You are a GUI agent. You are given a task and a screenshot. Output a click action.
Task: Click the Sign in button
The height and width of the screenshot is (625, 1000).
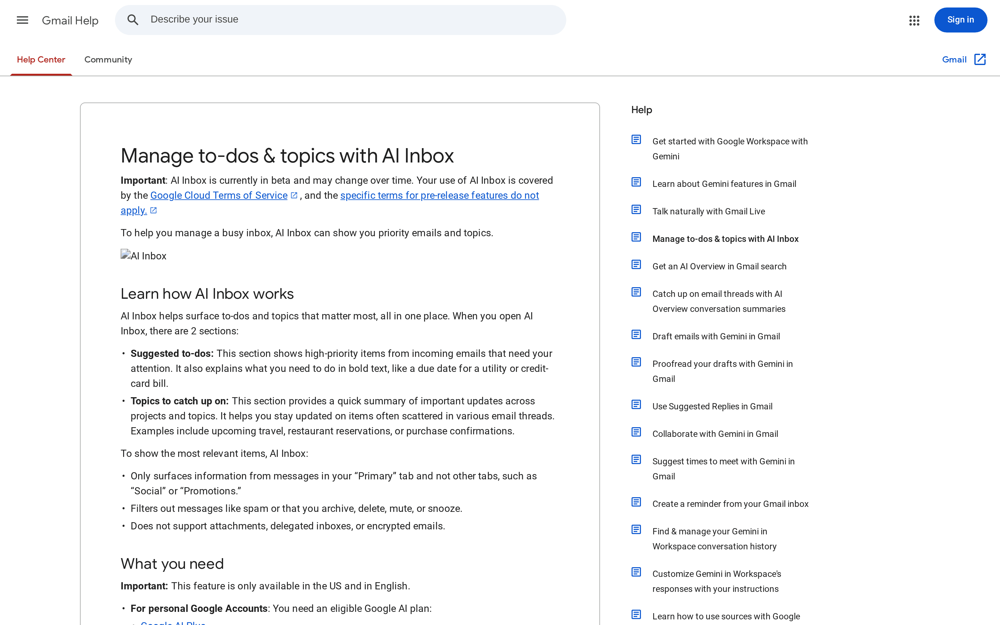[960, 20]
